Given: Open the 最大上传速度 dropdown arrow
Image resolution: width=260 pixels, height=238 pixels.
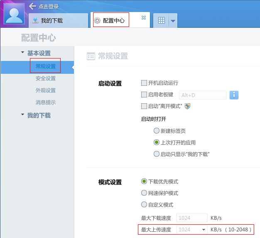Looking at the screenshot, I should [204, 230].
